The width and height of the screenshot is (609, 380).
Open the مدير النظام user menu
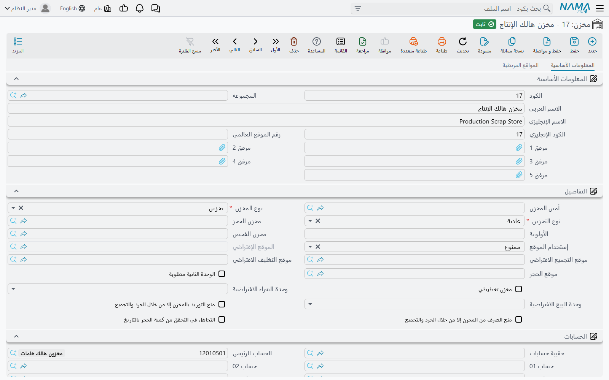[x=27, y=8]
